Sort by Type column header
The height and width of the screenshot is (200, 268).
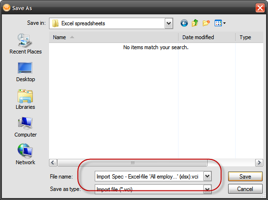pyautogui.click(x=249, y=37)
